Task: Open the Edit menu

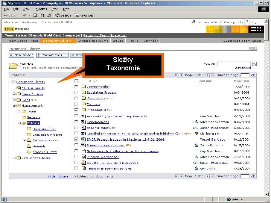Action: point(16,9)
